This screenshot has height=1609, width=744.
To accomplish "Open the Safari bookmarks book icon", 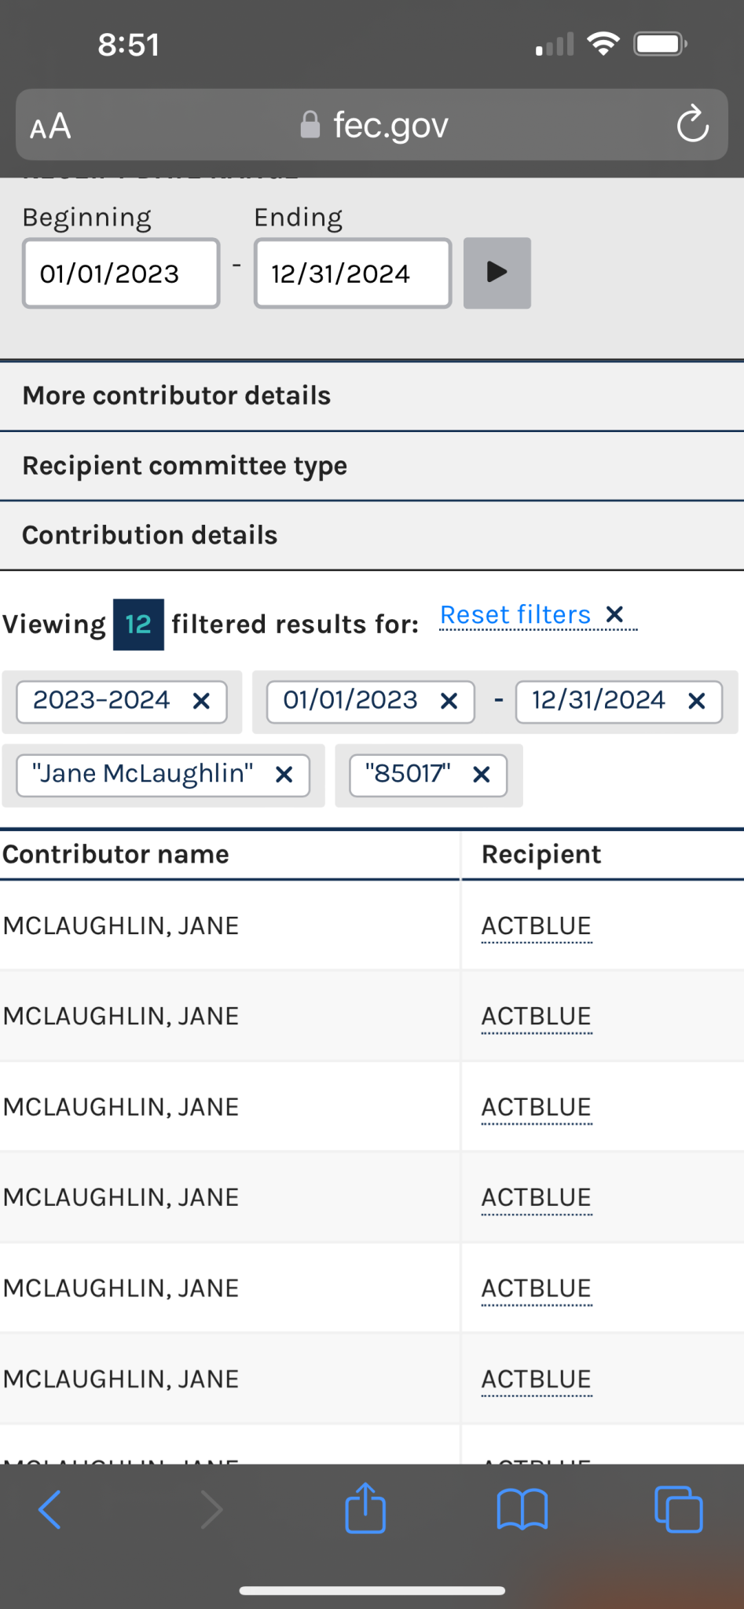I will pyautogui.click(x=522, y=1509).
